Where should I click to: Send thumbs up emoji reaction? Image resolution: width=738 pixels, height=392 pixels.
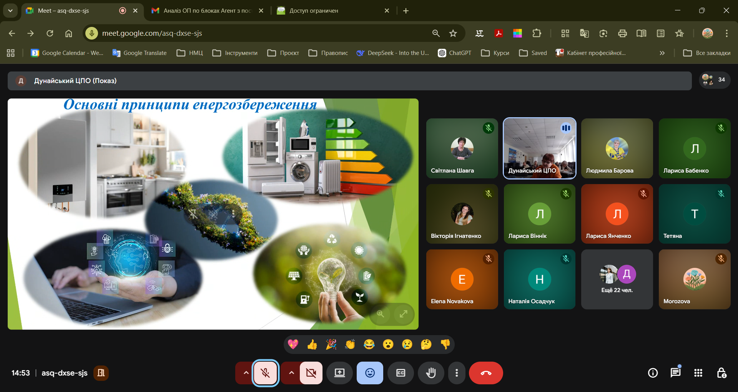click(x=312, y=344)
